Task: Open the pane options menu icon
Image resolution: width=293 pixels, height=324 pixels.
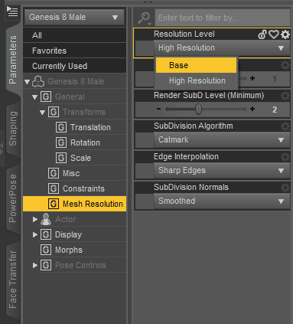Action: (x=12, y=11)
